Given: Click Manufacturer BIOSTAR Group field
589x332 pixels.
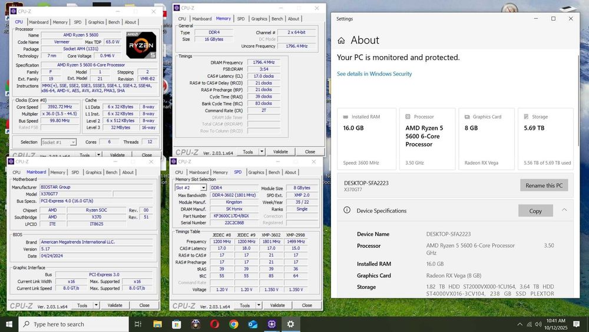Looking at the screenshot, I should (96, 188).
